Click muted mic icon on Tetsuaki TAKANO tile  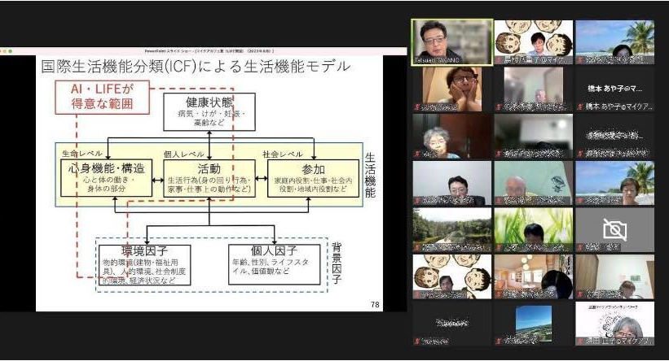pos(417,60)
